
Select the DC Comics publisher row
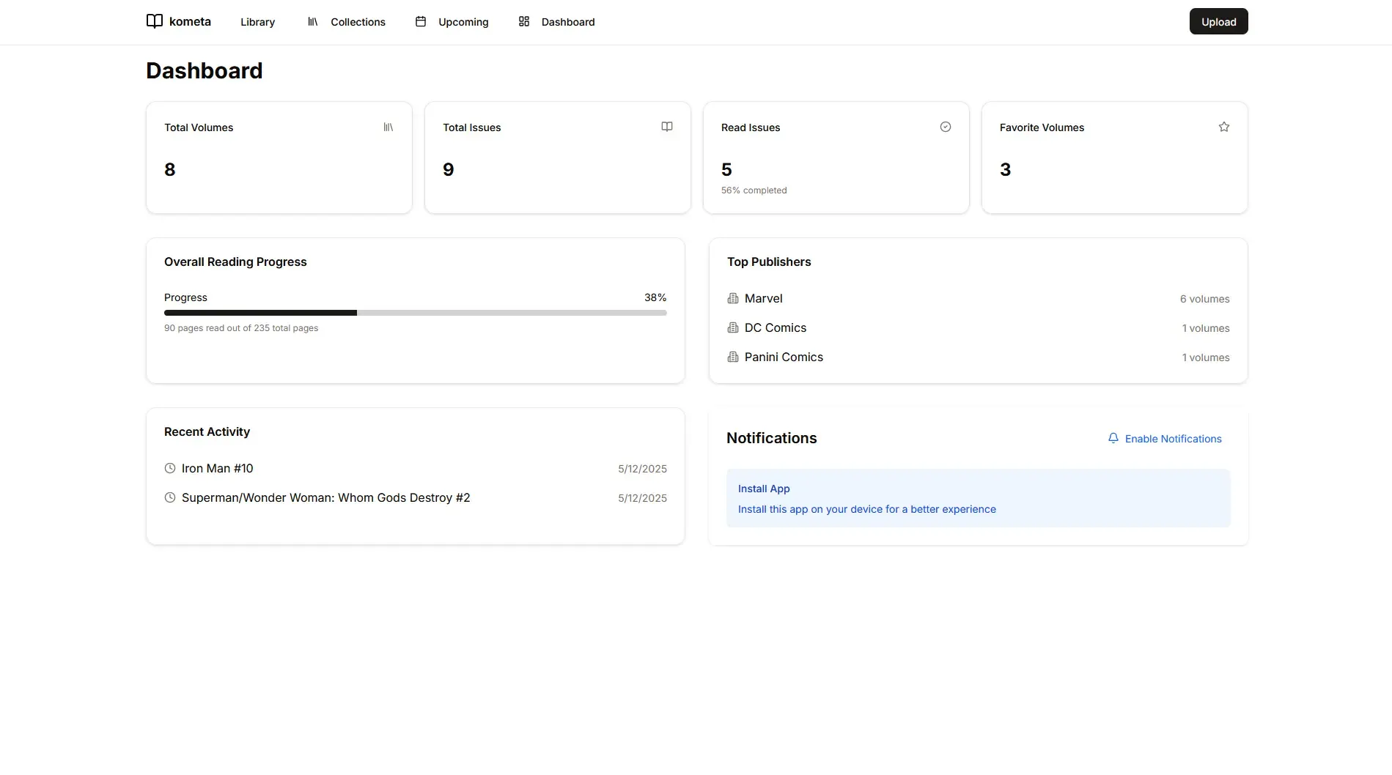click(979, 327)
